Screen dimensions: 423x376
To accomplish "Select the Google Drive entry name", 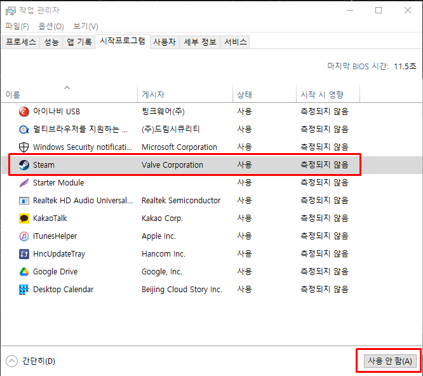I will [x=55, y=272].
